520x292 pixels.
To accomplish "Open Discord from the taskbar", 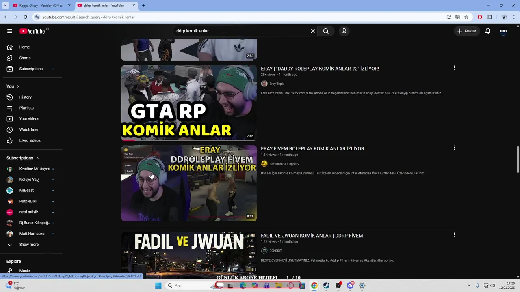I will 350,286.
